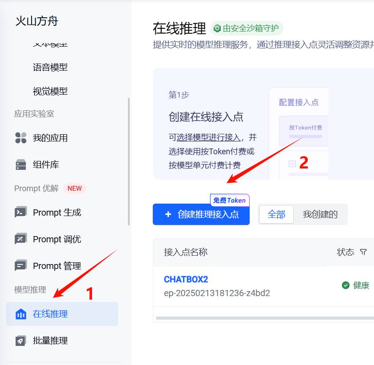
Task: Click the plus icon on 创建推理接入点
Action: tap(168, 214)
